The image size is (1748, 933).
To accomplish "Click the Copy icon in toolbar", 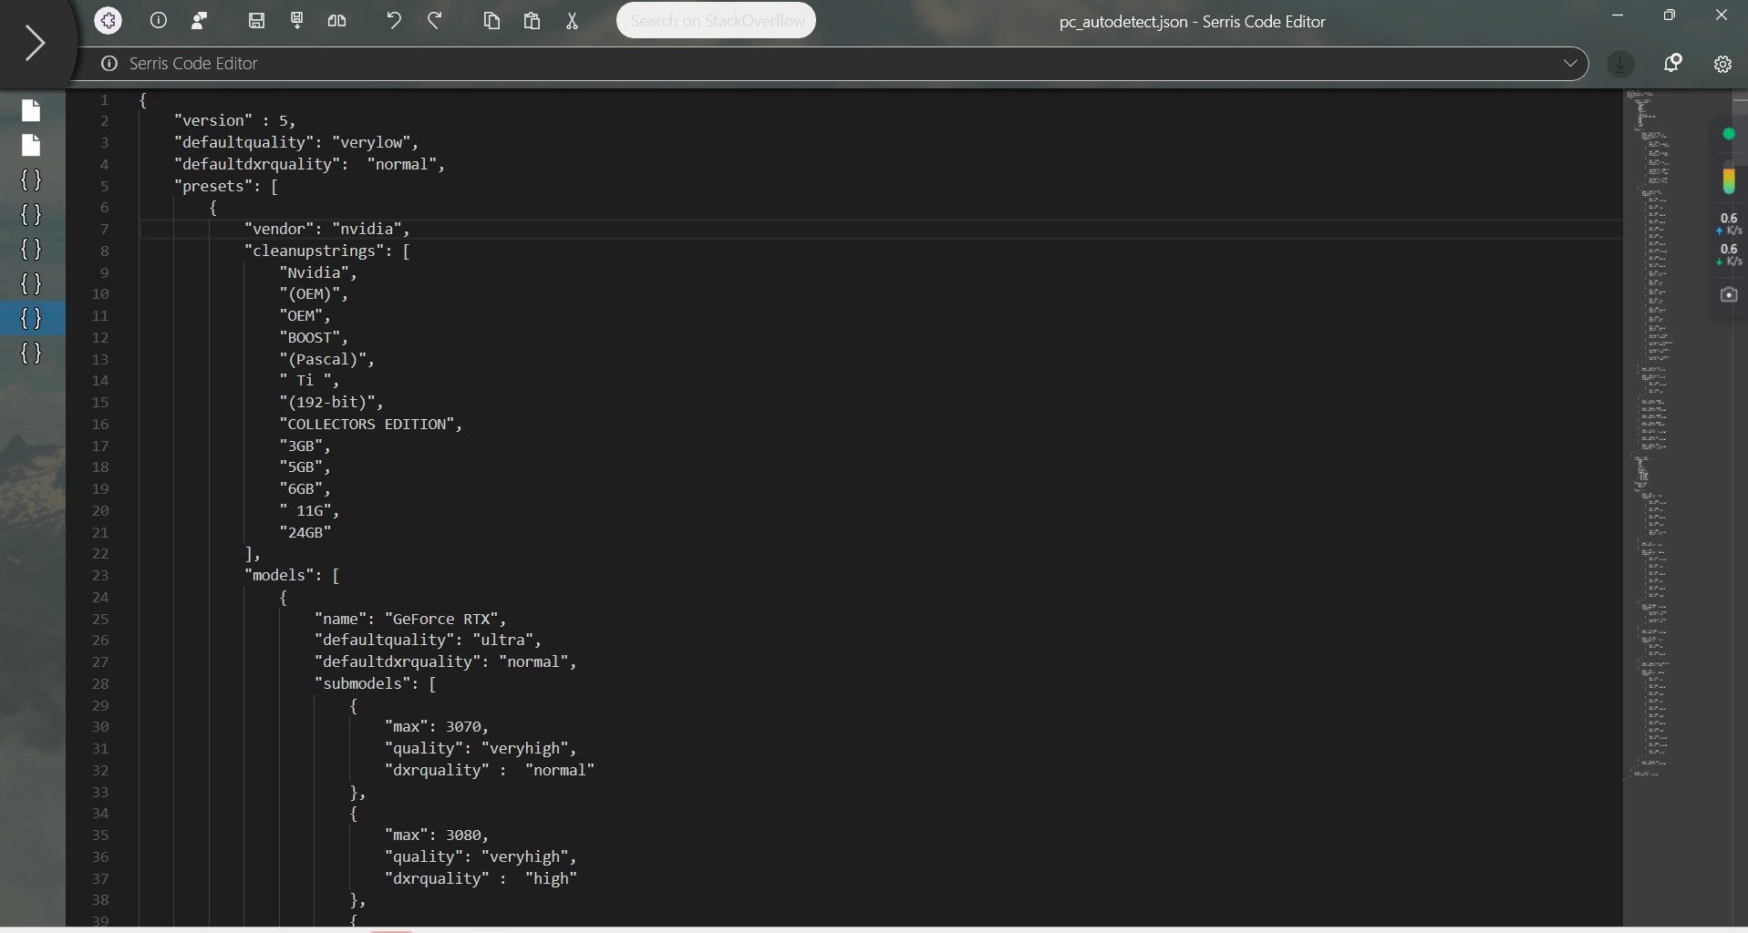I will (491, 20).
